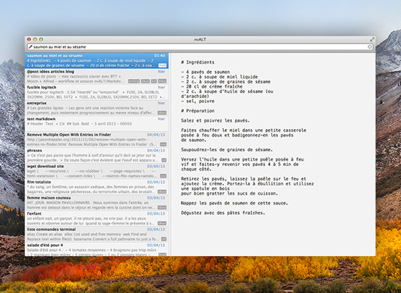401x293 pixels.
Task: Click the tag badge on the liste commandes terminal note
Action: (x=164, y=239)
